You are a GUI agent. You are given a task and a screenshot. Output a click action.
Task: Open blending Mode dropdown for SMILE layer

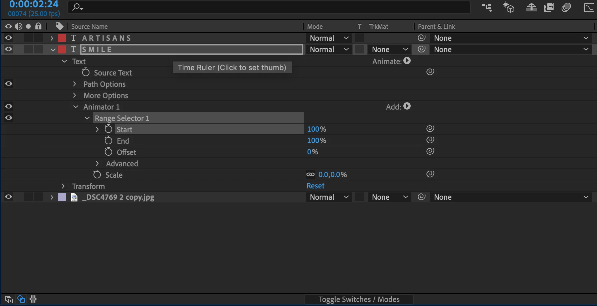pyautogui.click(x=329, y=49)
